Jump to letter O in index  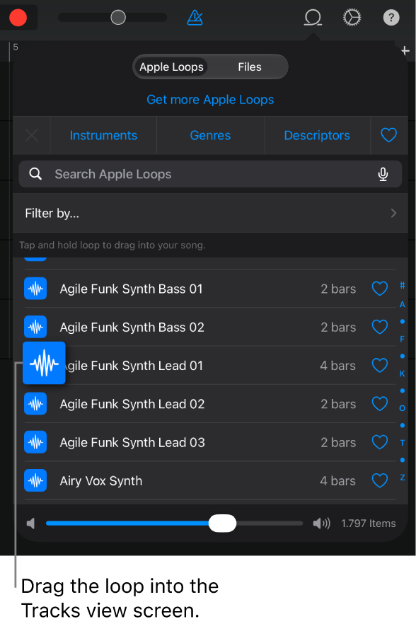[x=403, y=408]
